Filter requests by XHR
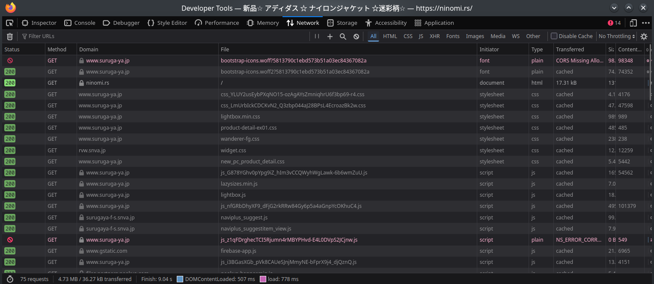 (x=434, y=36)
